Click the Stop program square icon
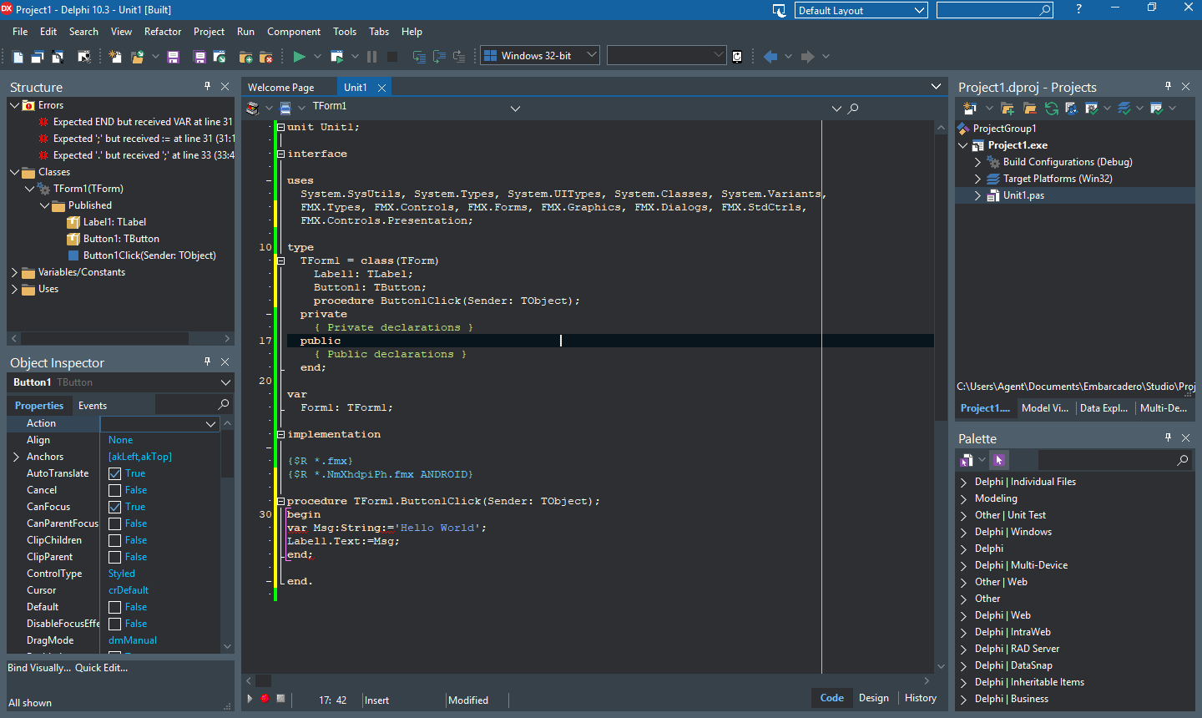The height and width of the screenshot is (718, 1202). pos(392,57)
